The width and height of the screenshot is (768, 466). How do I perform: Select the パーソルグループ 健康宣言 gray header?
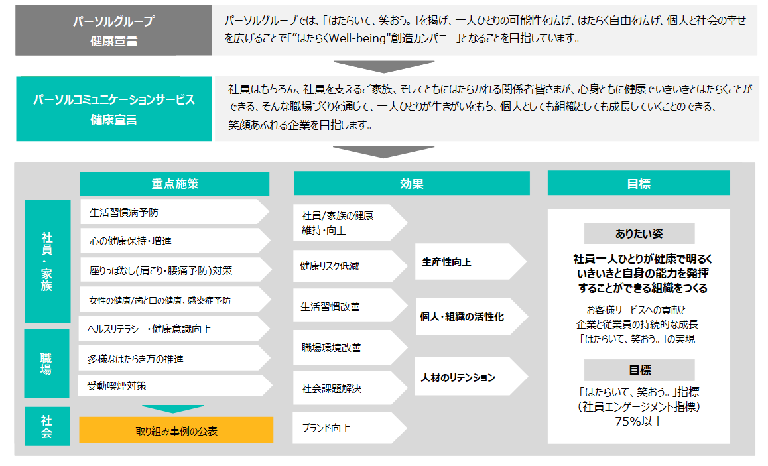113,31
